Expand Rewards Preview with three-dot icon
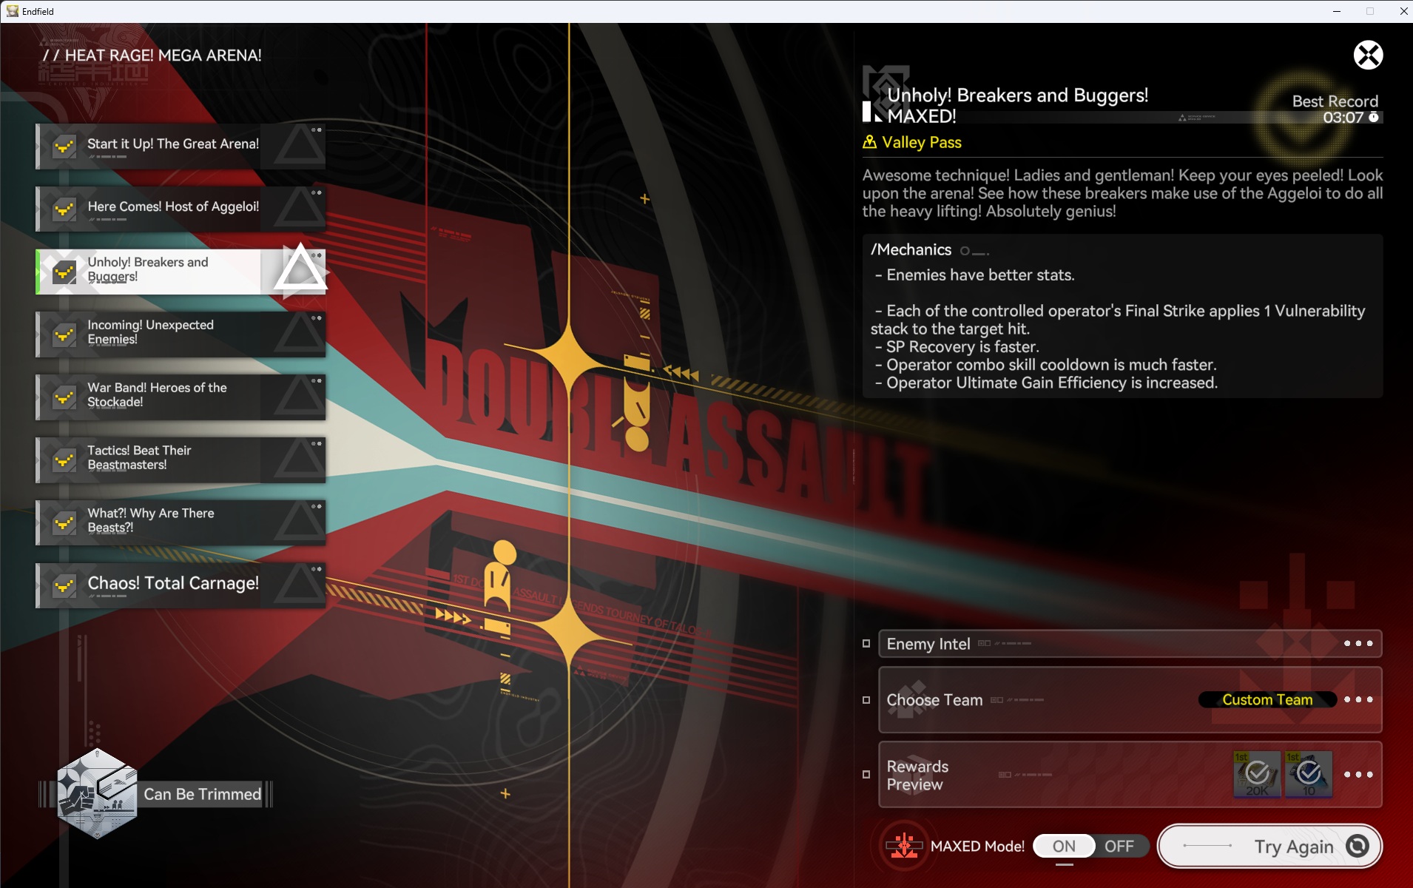The image size is (1413, 888). click(1358, 775)
